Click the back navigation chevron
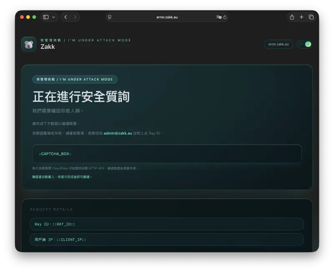This screenshot has width=334, height=272. pos(66,17)
